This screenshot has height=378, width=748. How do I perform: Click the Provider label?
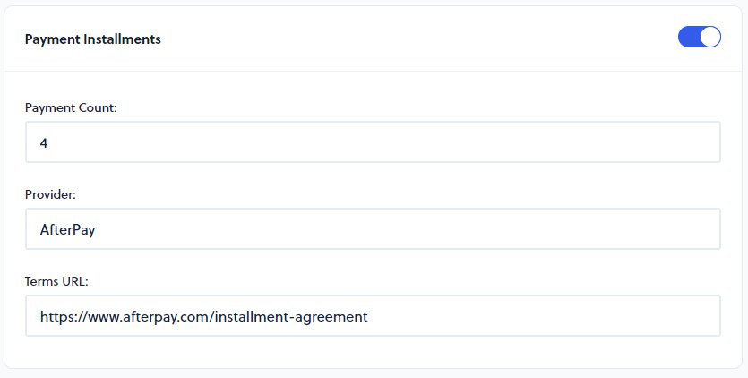(x=50, y=194)
